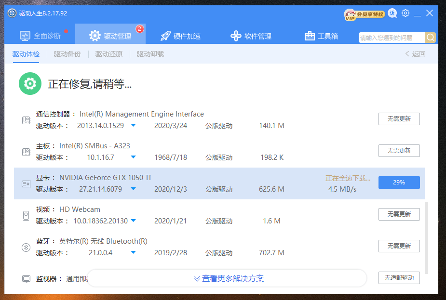Click the 软件管理 flower icon

point(236,36)
